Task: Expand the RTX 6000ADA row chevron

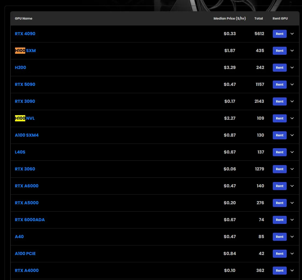Action: [x=292, y=220]
